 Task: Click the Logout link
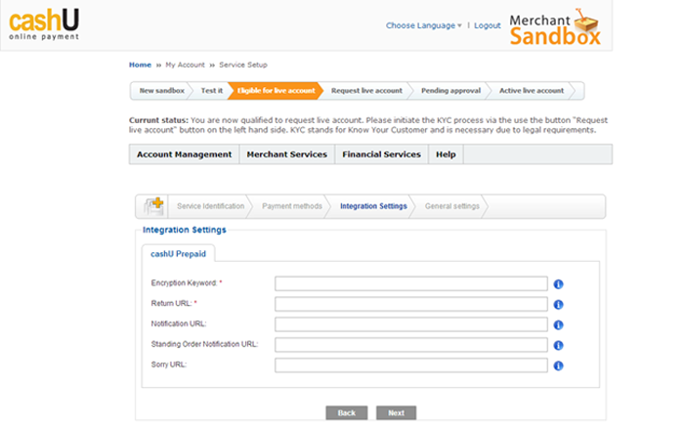[x=488, y=25]
